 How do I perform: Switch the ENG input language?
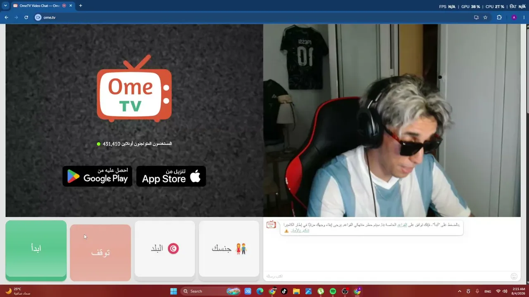point(488,291)
